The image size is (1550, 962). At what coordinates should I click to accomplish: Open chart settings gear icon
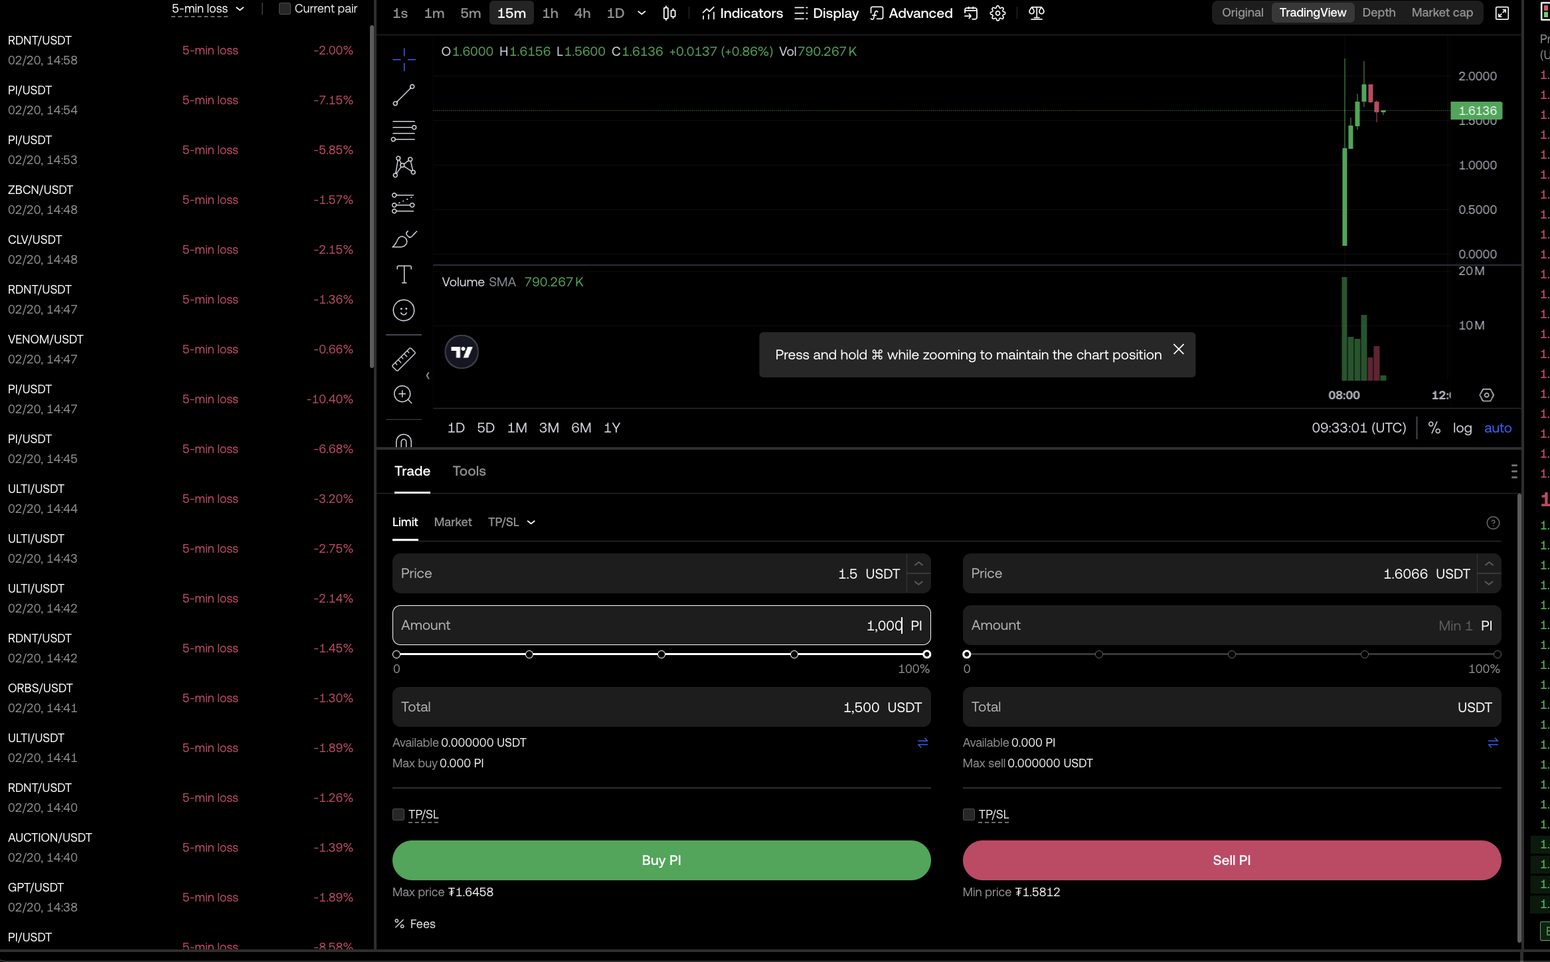[997, 13]
